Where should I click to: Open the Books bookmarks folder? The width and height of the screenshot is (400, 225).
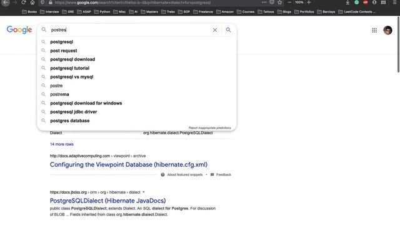point(29,12)
